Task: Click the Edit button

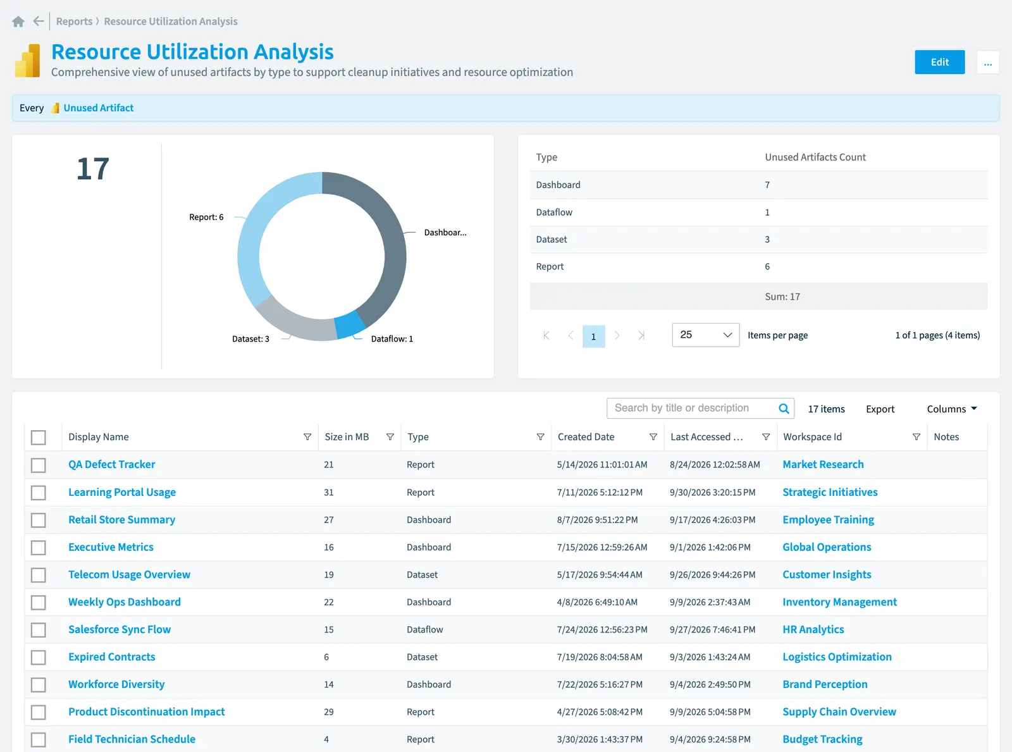Action: (939, 62)
